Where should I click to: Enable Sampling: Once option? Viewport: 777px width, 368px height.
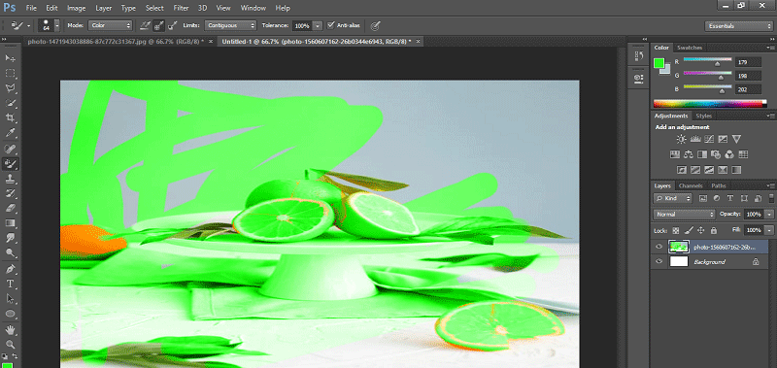[x=159, y=25]
